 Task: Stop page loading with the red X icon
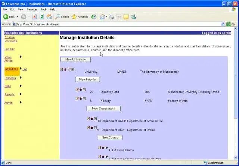tap(35, 17)
